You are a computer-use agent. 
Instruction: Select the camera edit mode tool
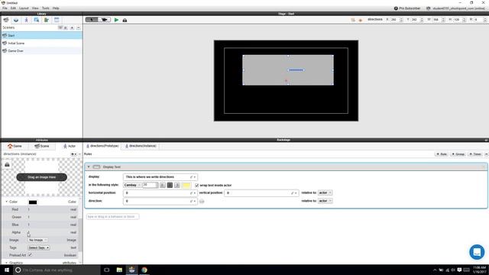[104, 20]
